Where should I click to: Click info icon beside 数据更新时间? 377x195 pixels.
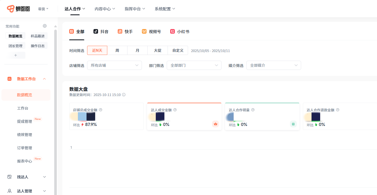(x=124, y=95)
